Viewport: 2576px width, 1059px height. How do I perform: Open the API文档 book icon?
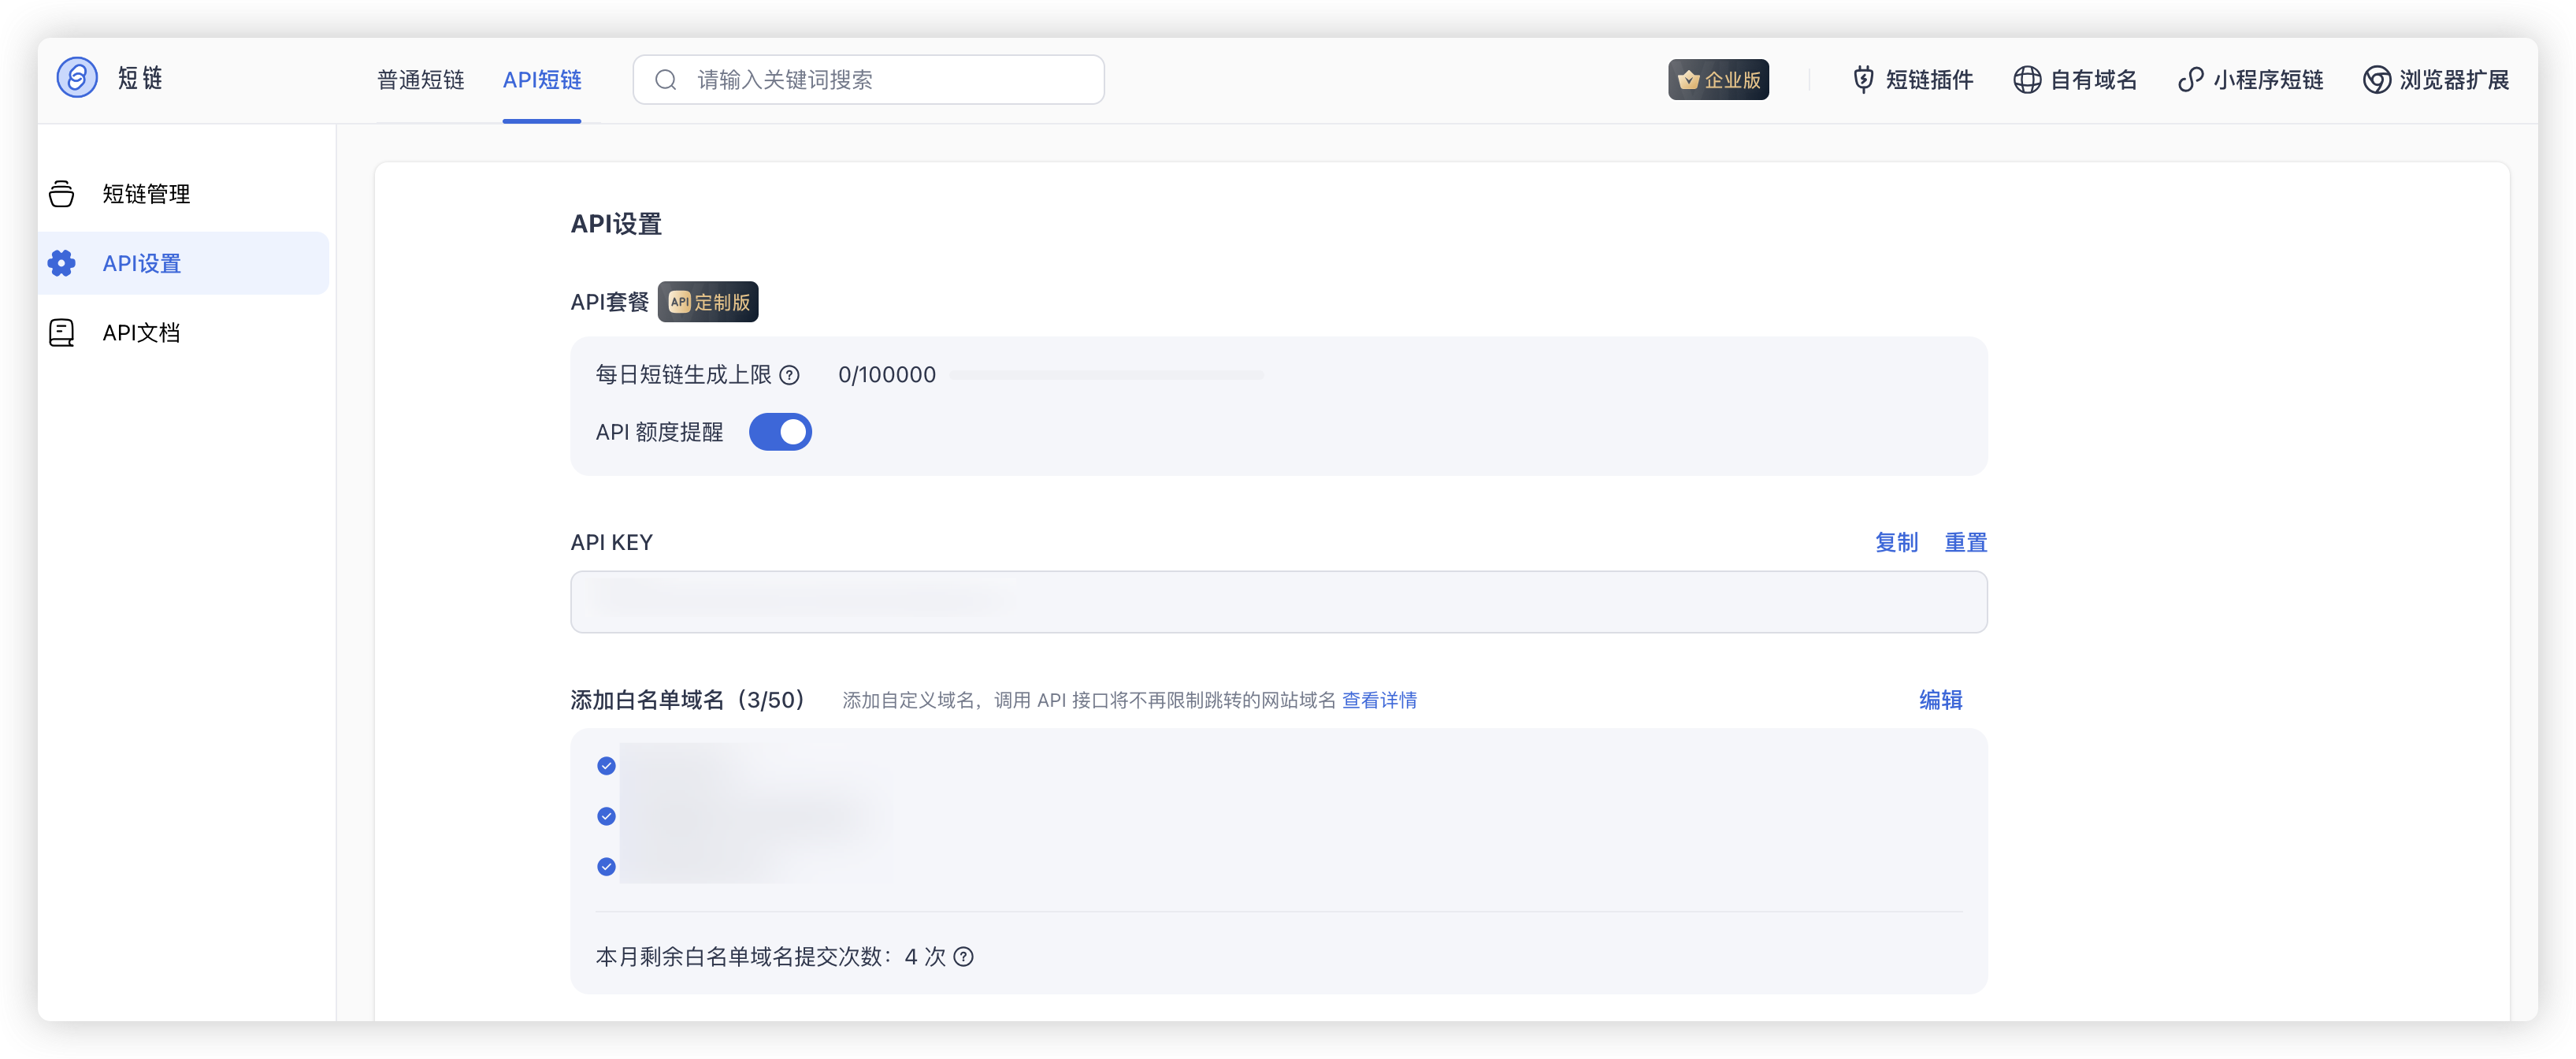tap(62, 333)
